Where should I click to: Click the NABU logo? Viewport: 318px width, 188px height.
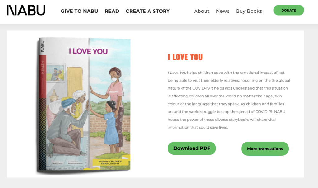pyautogui.click(x=26, y=11)
